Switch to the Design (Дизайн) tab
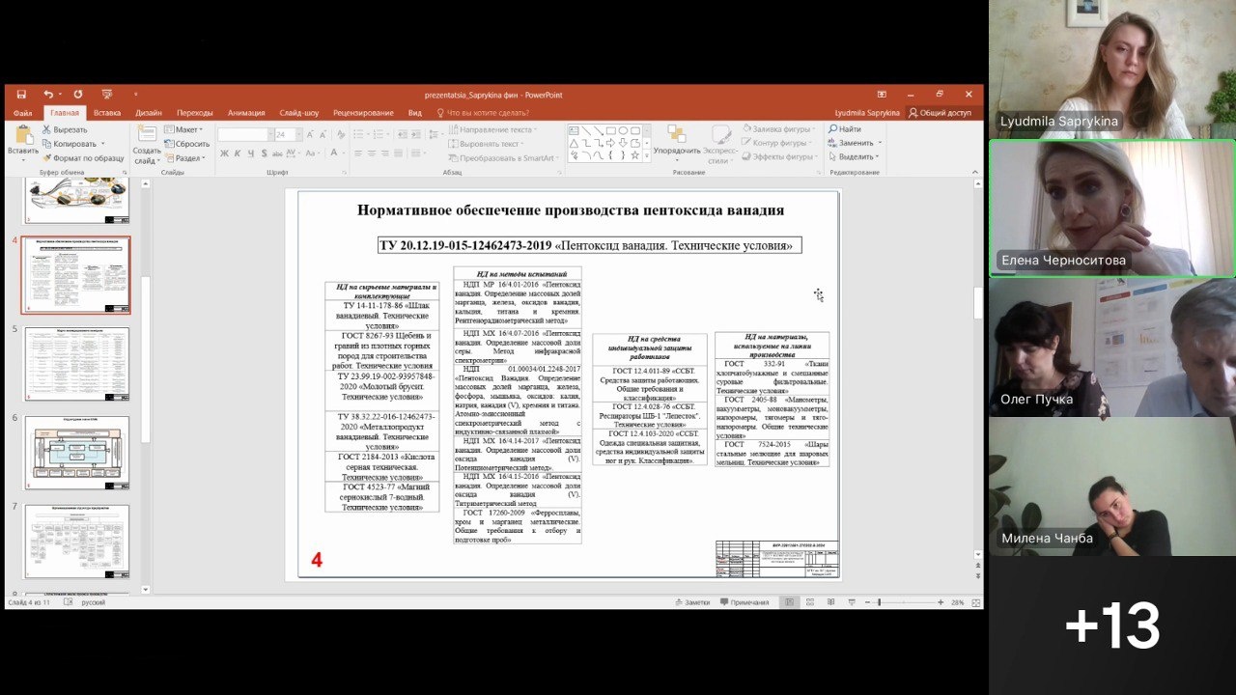 click(149, 113)
